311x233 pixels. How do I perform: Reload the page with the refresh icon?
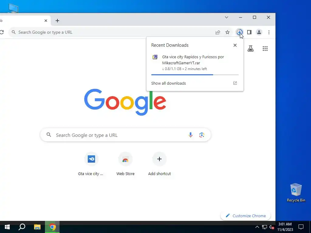[2, 32]
